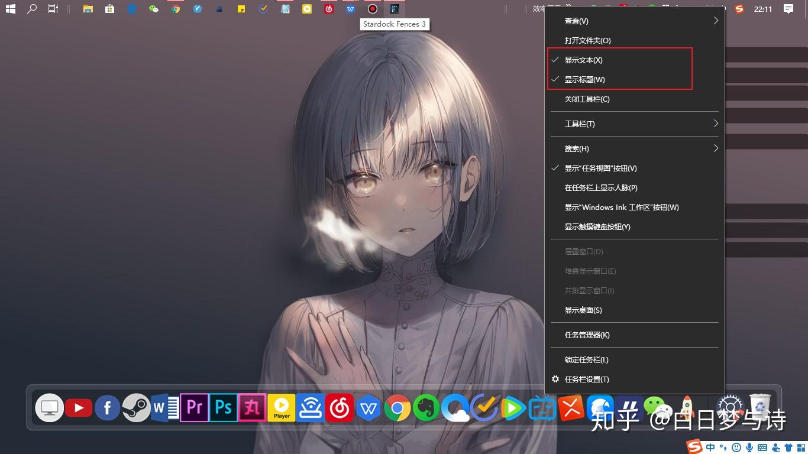Screen dimensions: 808x454
Task: Click the 22:11 clock in the tray
Action: [763, 9]
